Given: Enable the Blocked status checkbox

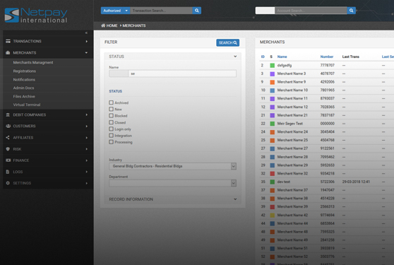Looking at the screenshot, I should 111,116.
